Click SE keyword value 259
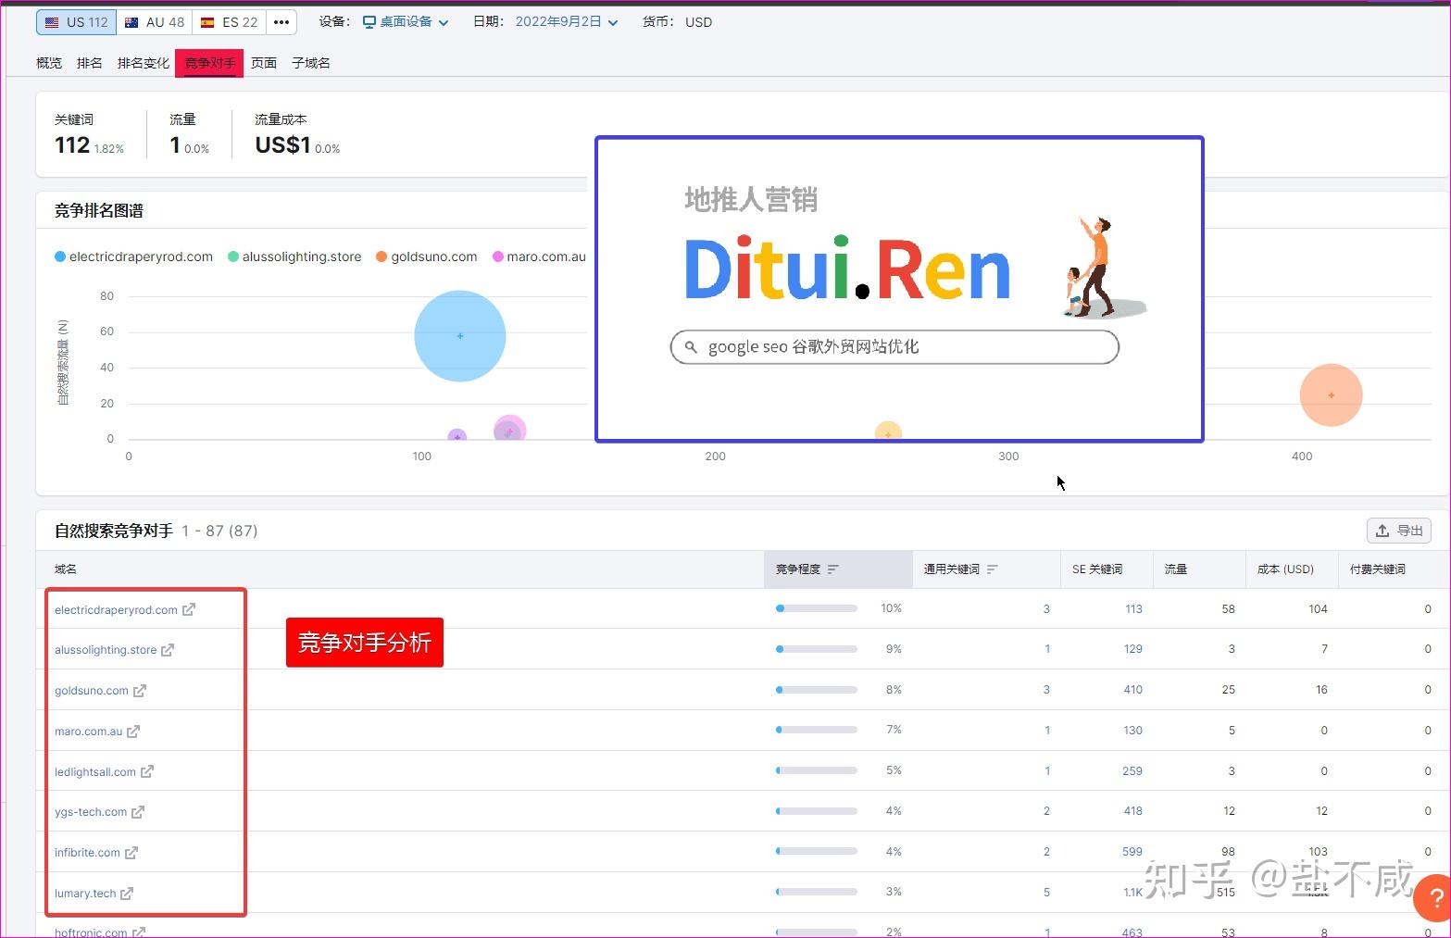The width and height of the screenshot is (1451, 938). coord(1132,771)
